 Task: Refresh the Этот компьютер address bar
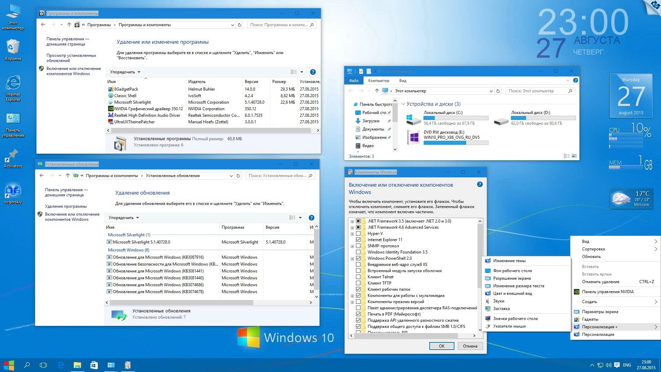click(498, 91)
